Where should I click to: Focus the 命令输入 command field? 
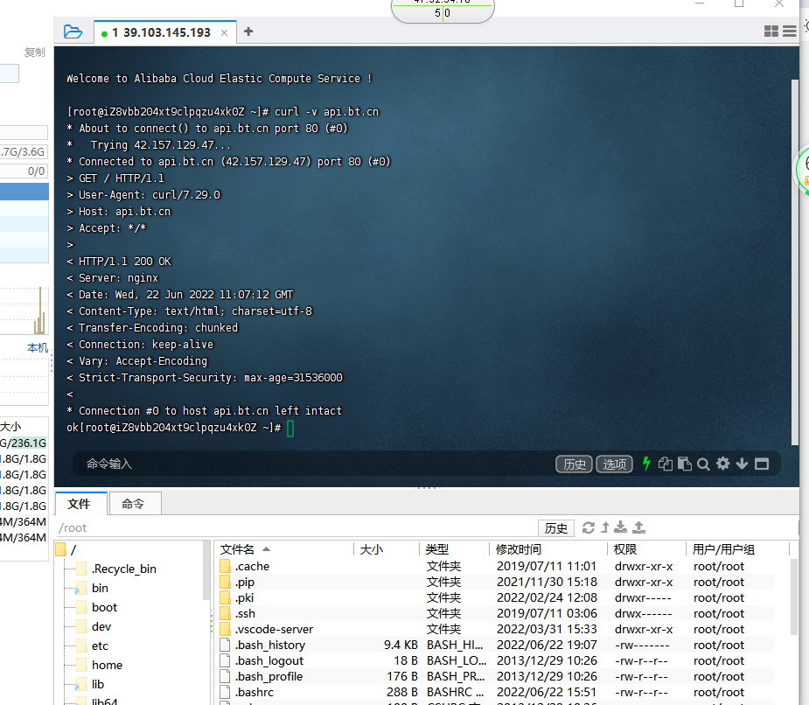(x=310, y=464)
